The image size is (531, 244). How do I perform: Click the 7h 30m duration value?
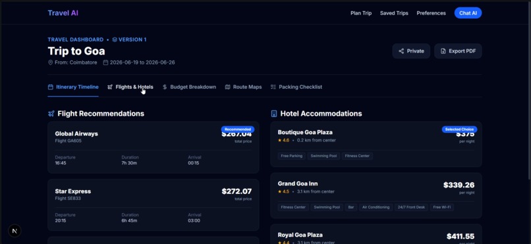(129, 163)
